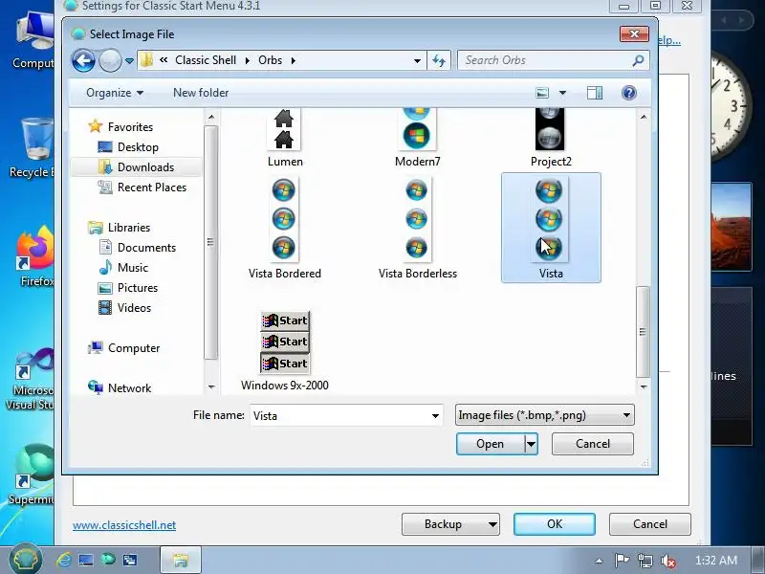Open the File name dropdown arrow
Image resolution: width=765 pixels, height=574 pixels.
[435, 416]
